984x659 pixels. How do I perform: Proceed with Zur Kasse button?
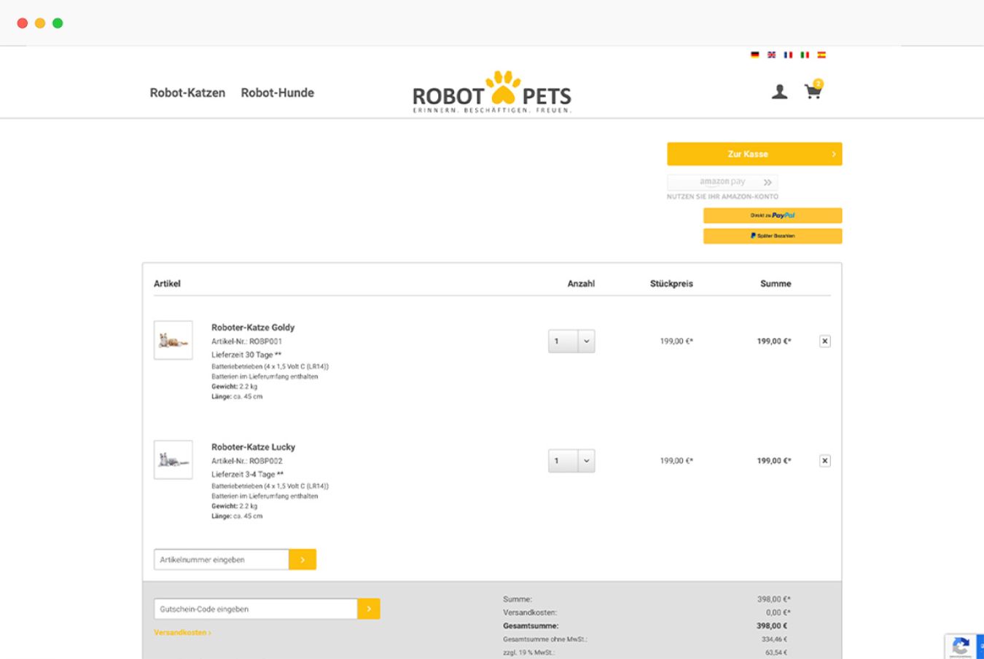point(754,154)
